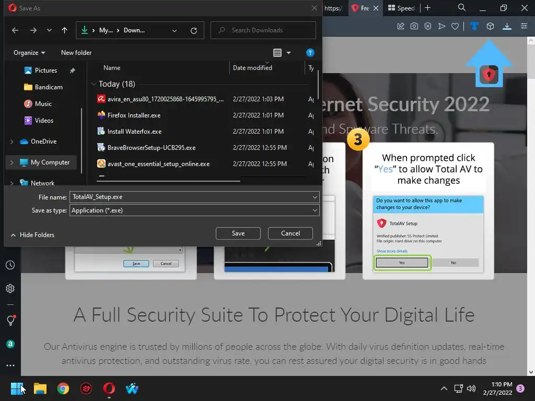Open the Windows Start menu
535x401 pixels.
point(17,388)
